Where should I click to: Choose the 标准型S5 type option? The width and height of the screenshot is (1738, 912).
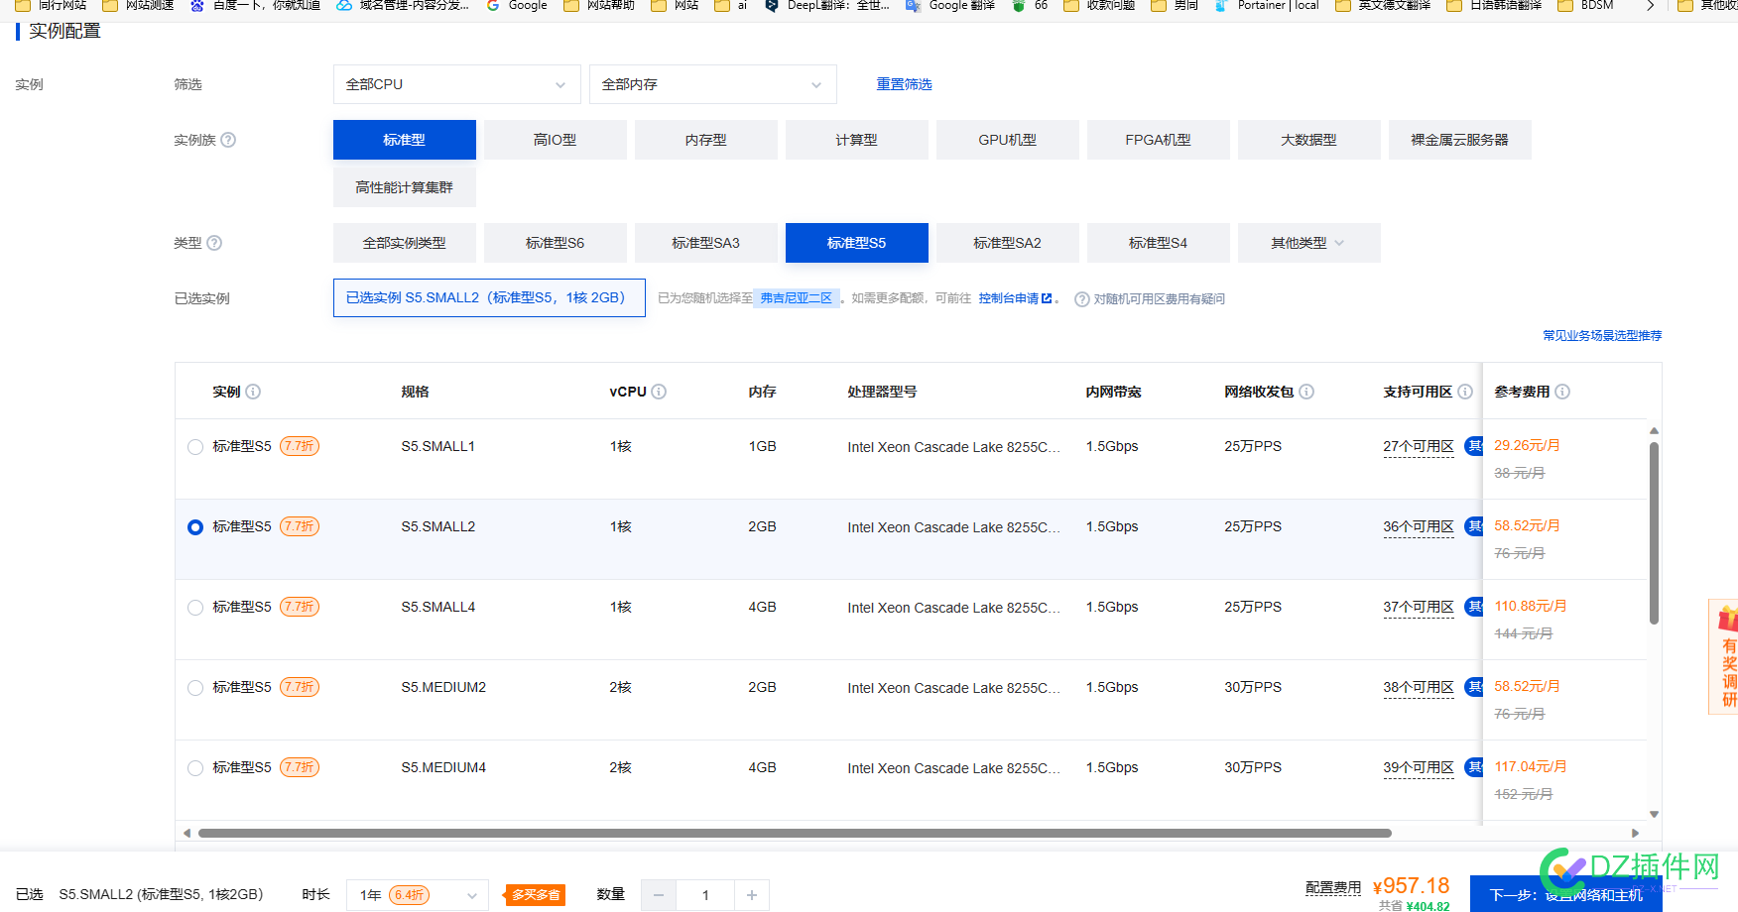pyautogui.click(x=857, y=243)
